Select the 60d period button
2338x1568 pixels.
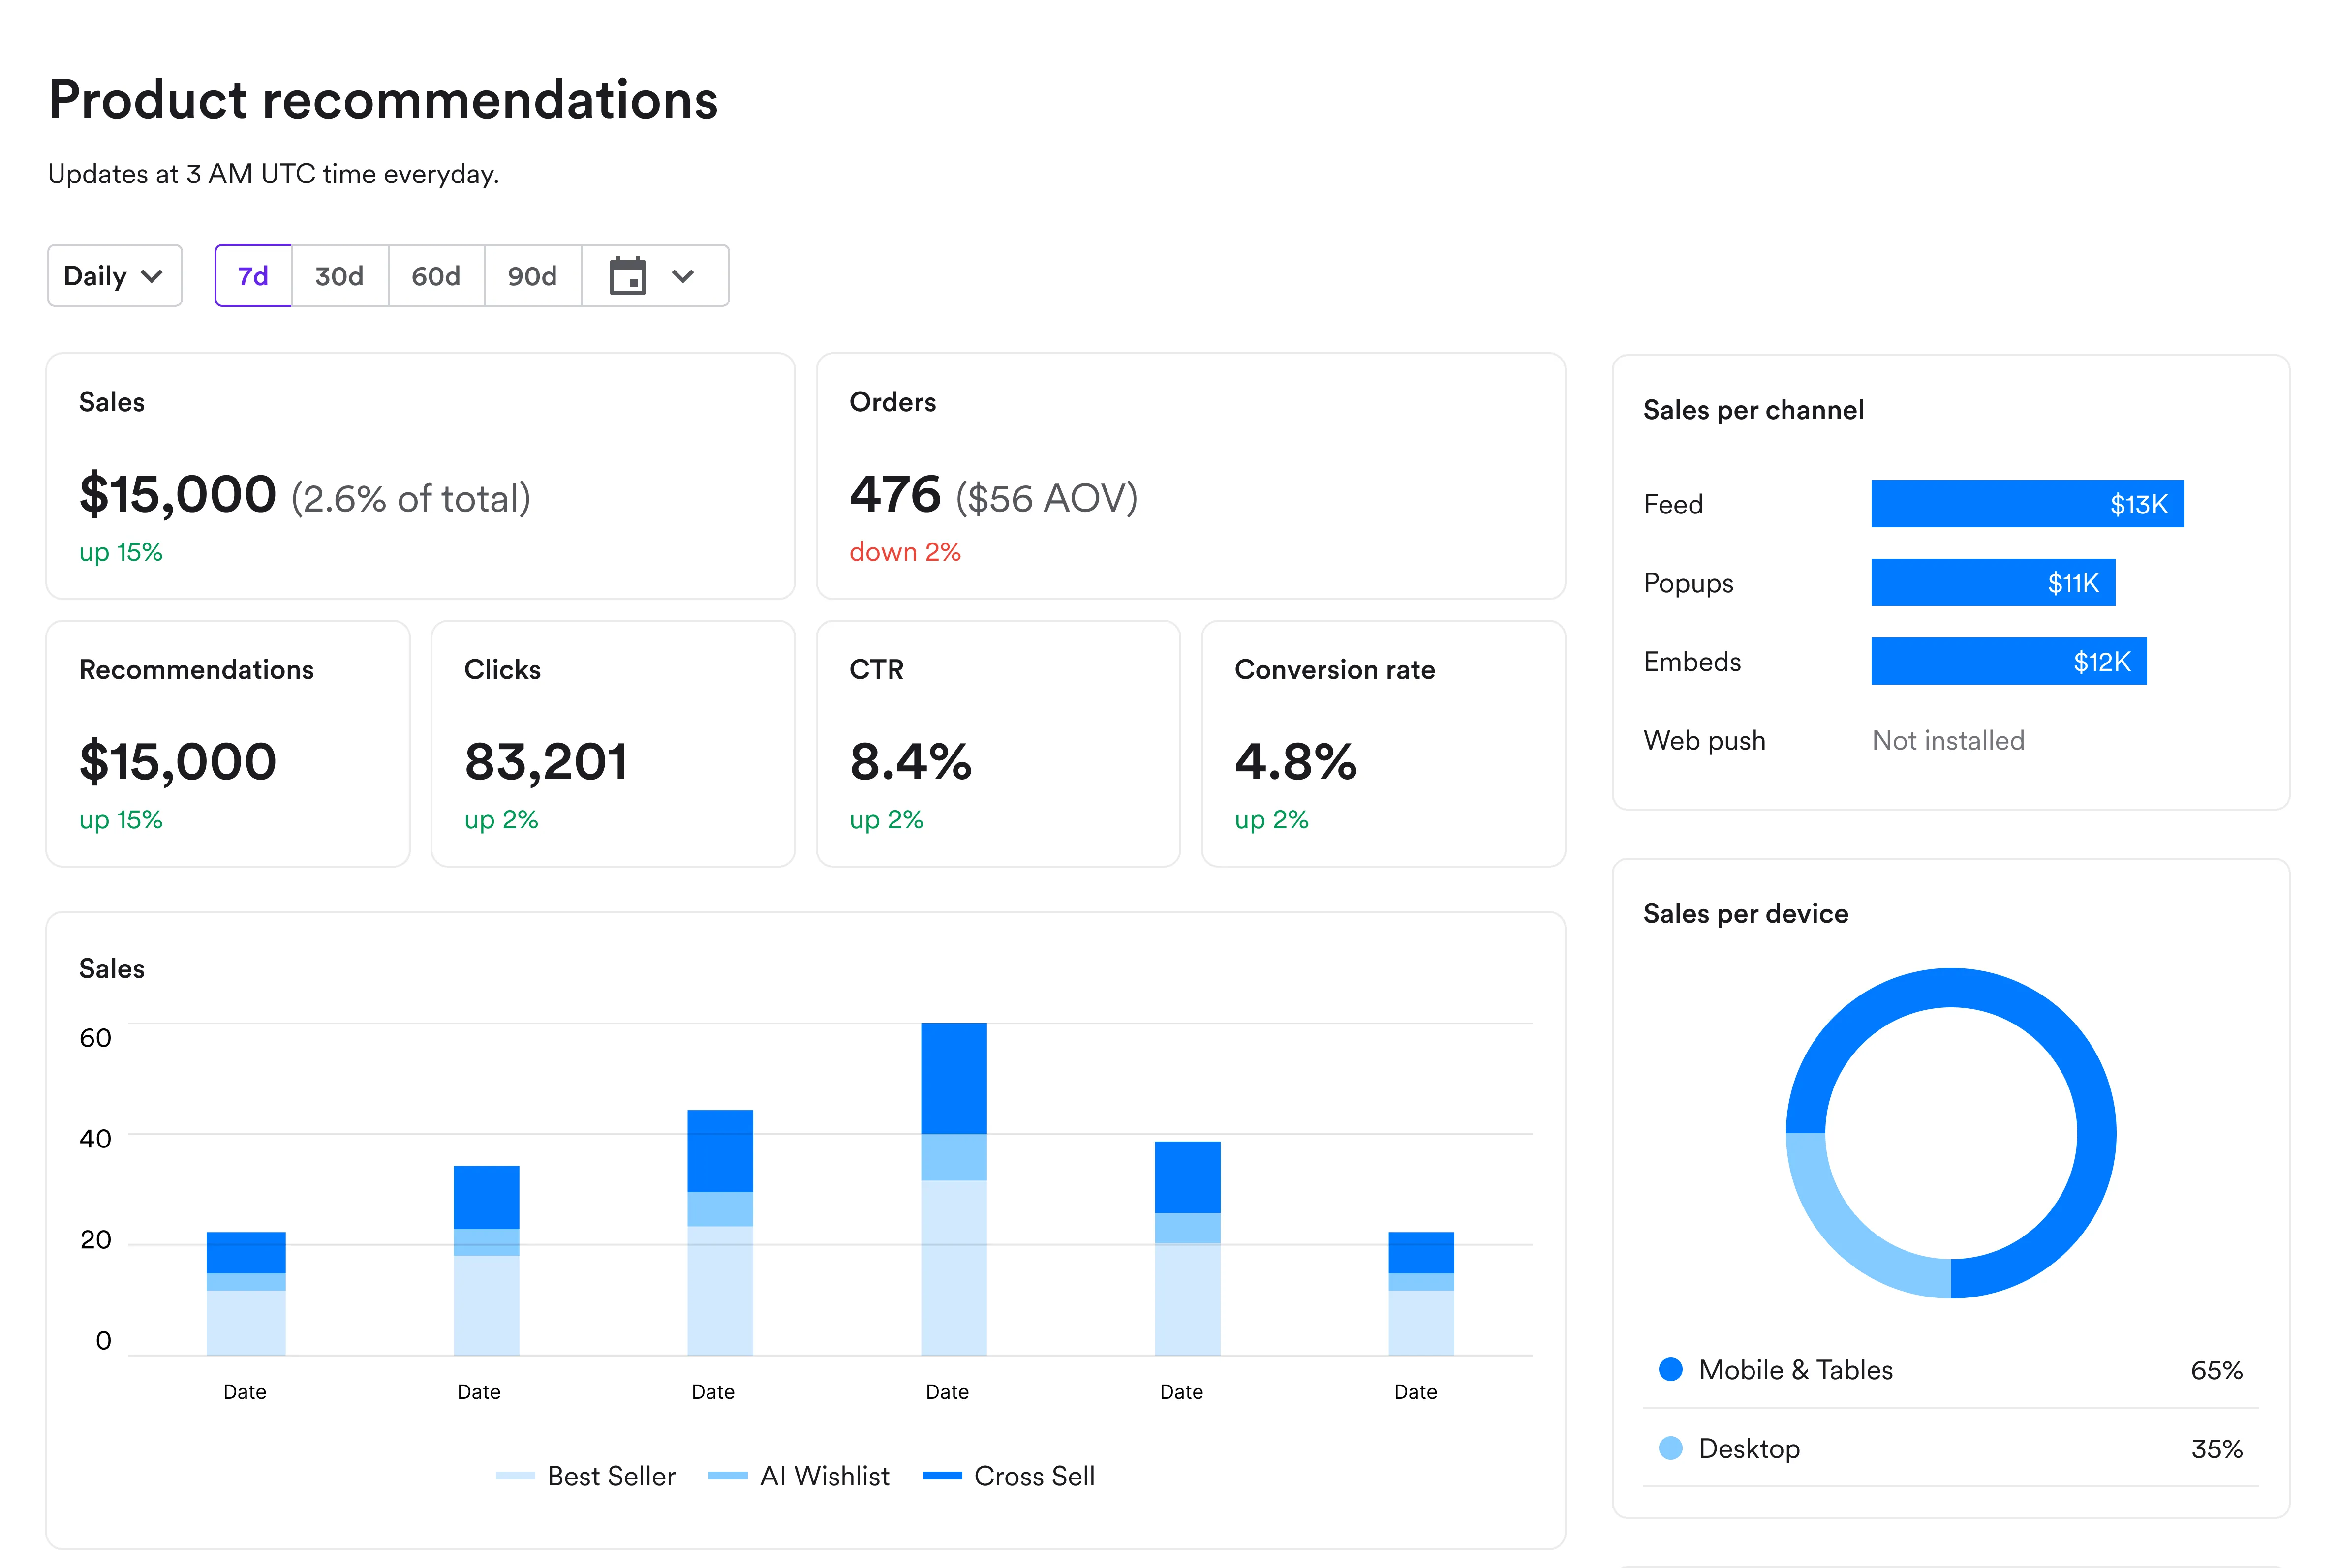[436, 275]
